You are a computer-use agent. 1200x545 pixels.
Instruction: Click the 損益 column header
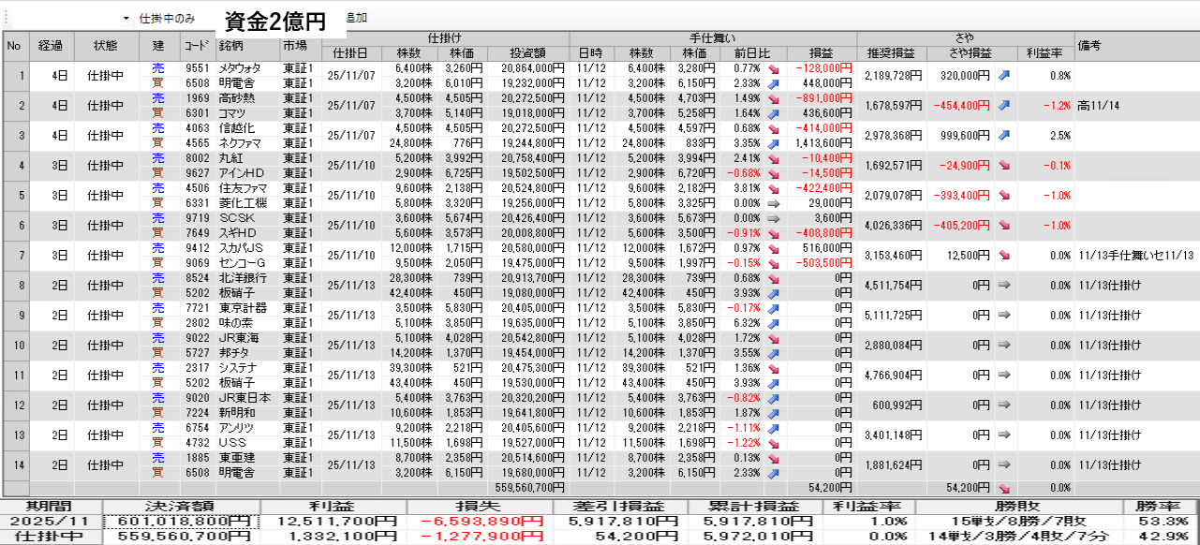(x=822, y=53)
